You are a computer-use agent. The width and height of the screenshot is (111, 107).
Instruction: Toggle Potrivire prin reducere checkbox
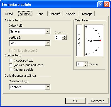[11, 65]
